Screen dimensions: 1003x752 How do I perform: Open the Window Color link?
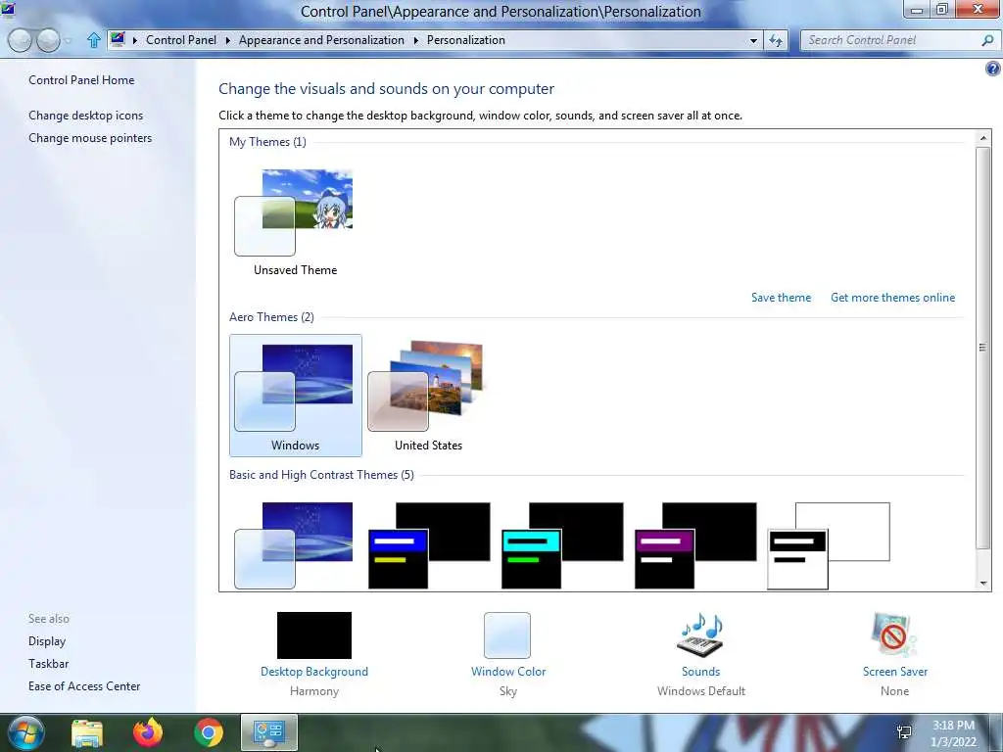click(508, 672)
